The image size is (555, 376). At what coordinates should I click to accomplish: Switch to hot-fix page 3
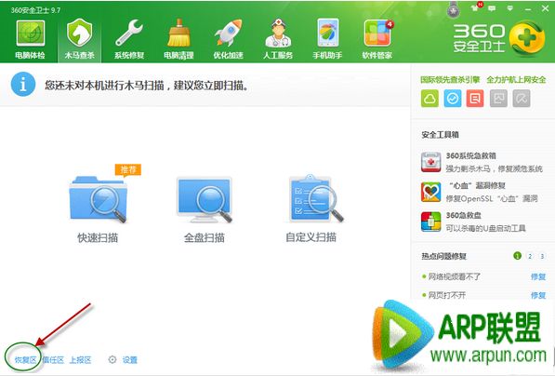tap(542, 256)
